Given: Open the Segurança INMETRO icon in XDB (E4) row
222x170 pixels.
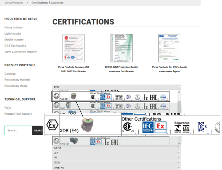Looking at the screenshot, I should point(119,97).
